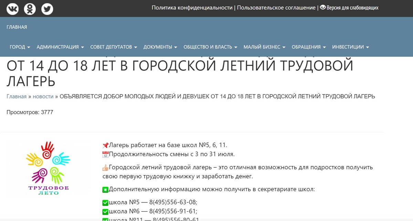Click the pushpin emoji before Лагерь работает
The height and width of the screenshot is (221, 413).
coord(106,145)
